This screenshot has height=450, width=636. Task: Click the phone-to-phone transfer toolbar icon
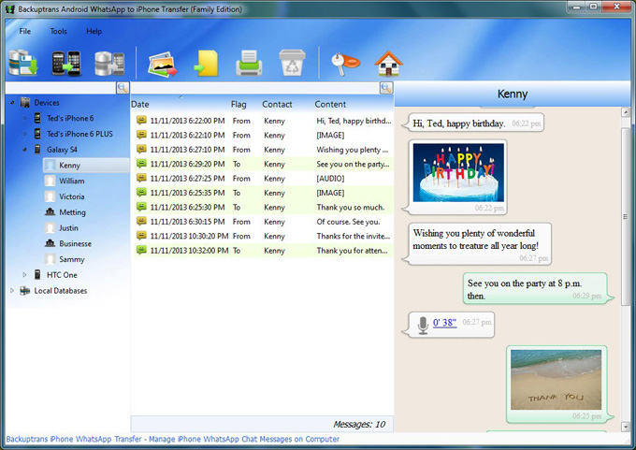pyautogui.click(x=66, y=64)
